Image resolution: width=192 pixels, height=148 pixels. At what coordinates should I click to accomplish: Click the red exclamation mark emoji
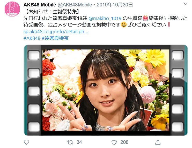pos(169,25)
